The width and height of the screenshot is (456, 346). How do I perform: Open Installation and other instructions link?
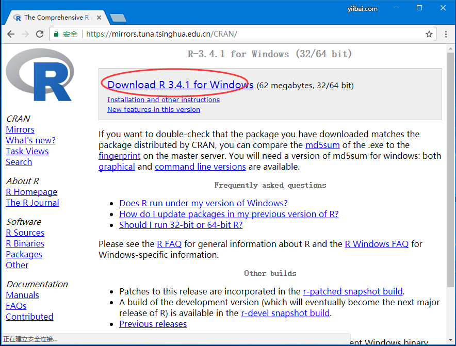click(163, 100)
